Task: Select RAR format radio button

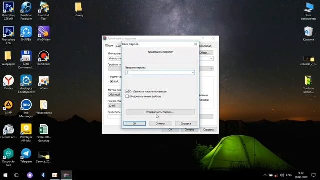Action: pos(111,81)
